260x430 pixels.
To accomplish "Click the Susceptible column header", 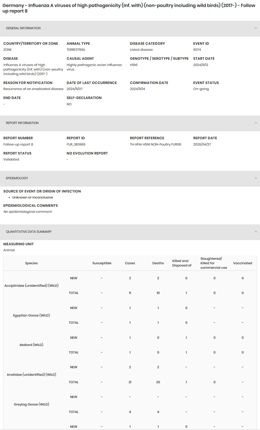I will coord(102,263).
